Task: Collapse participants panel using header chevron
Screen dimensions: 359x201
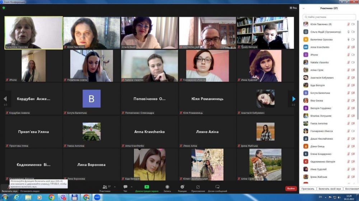Action: tap(304, 8)
